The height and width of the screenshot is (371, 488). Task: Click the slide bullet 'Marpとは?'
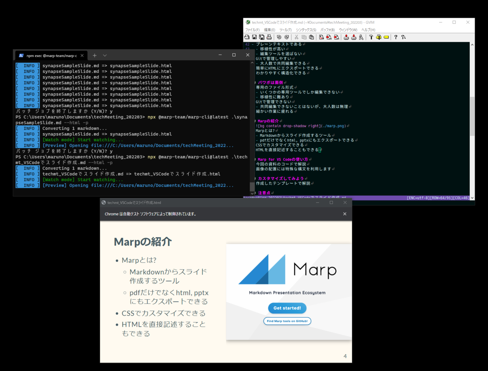pyautogui.click(x=139, y=260)
